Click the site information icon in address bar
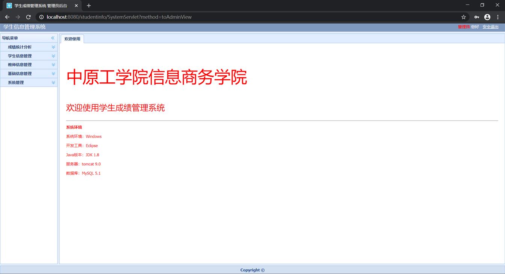This screenshot has height=274, width=505. pyautogui.click(x=41, y=17)
